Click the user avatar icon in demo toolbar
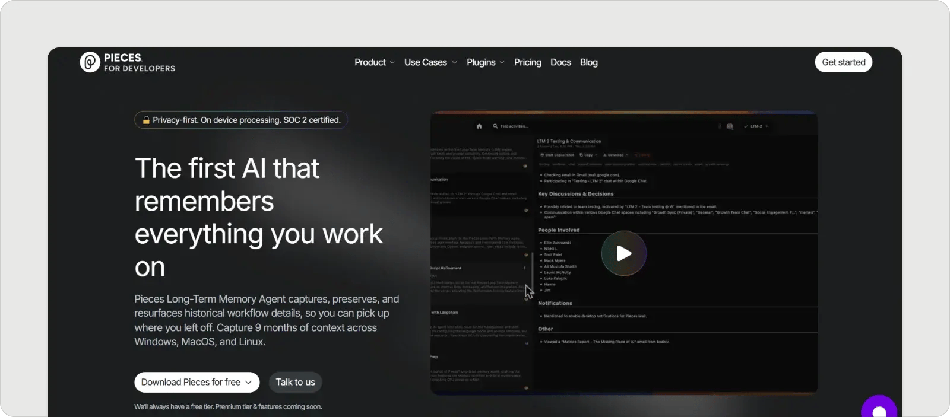This screenshot has width=950, height=417. pos(730,126)
